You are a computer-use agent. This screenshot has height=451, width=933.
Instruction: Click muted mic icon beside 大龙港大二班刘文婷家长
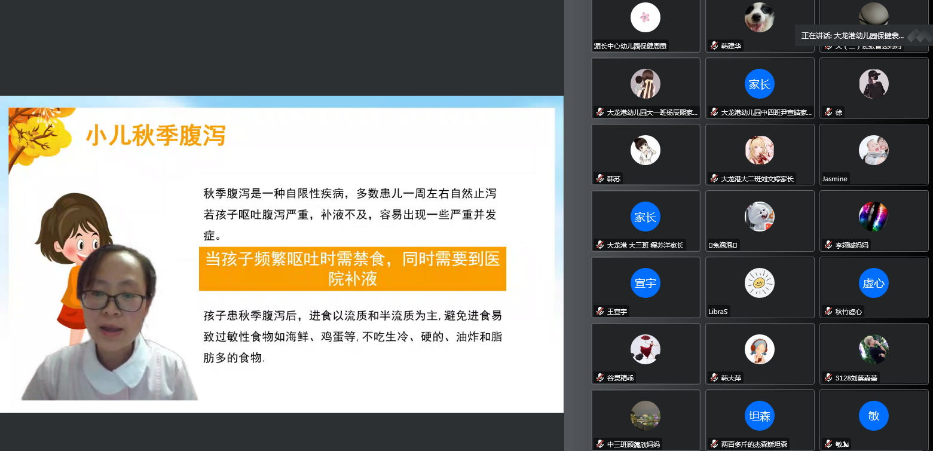tap(714, 178)
